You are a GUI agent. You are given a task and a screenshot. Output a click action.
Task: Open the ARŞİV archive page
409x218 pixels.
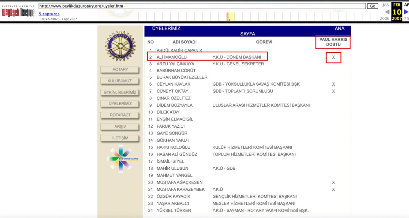click(x=119, y=126)
